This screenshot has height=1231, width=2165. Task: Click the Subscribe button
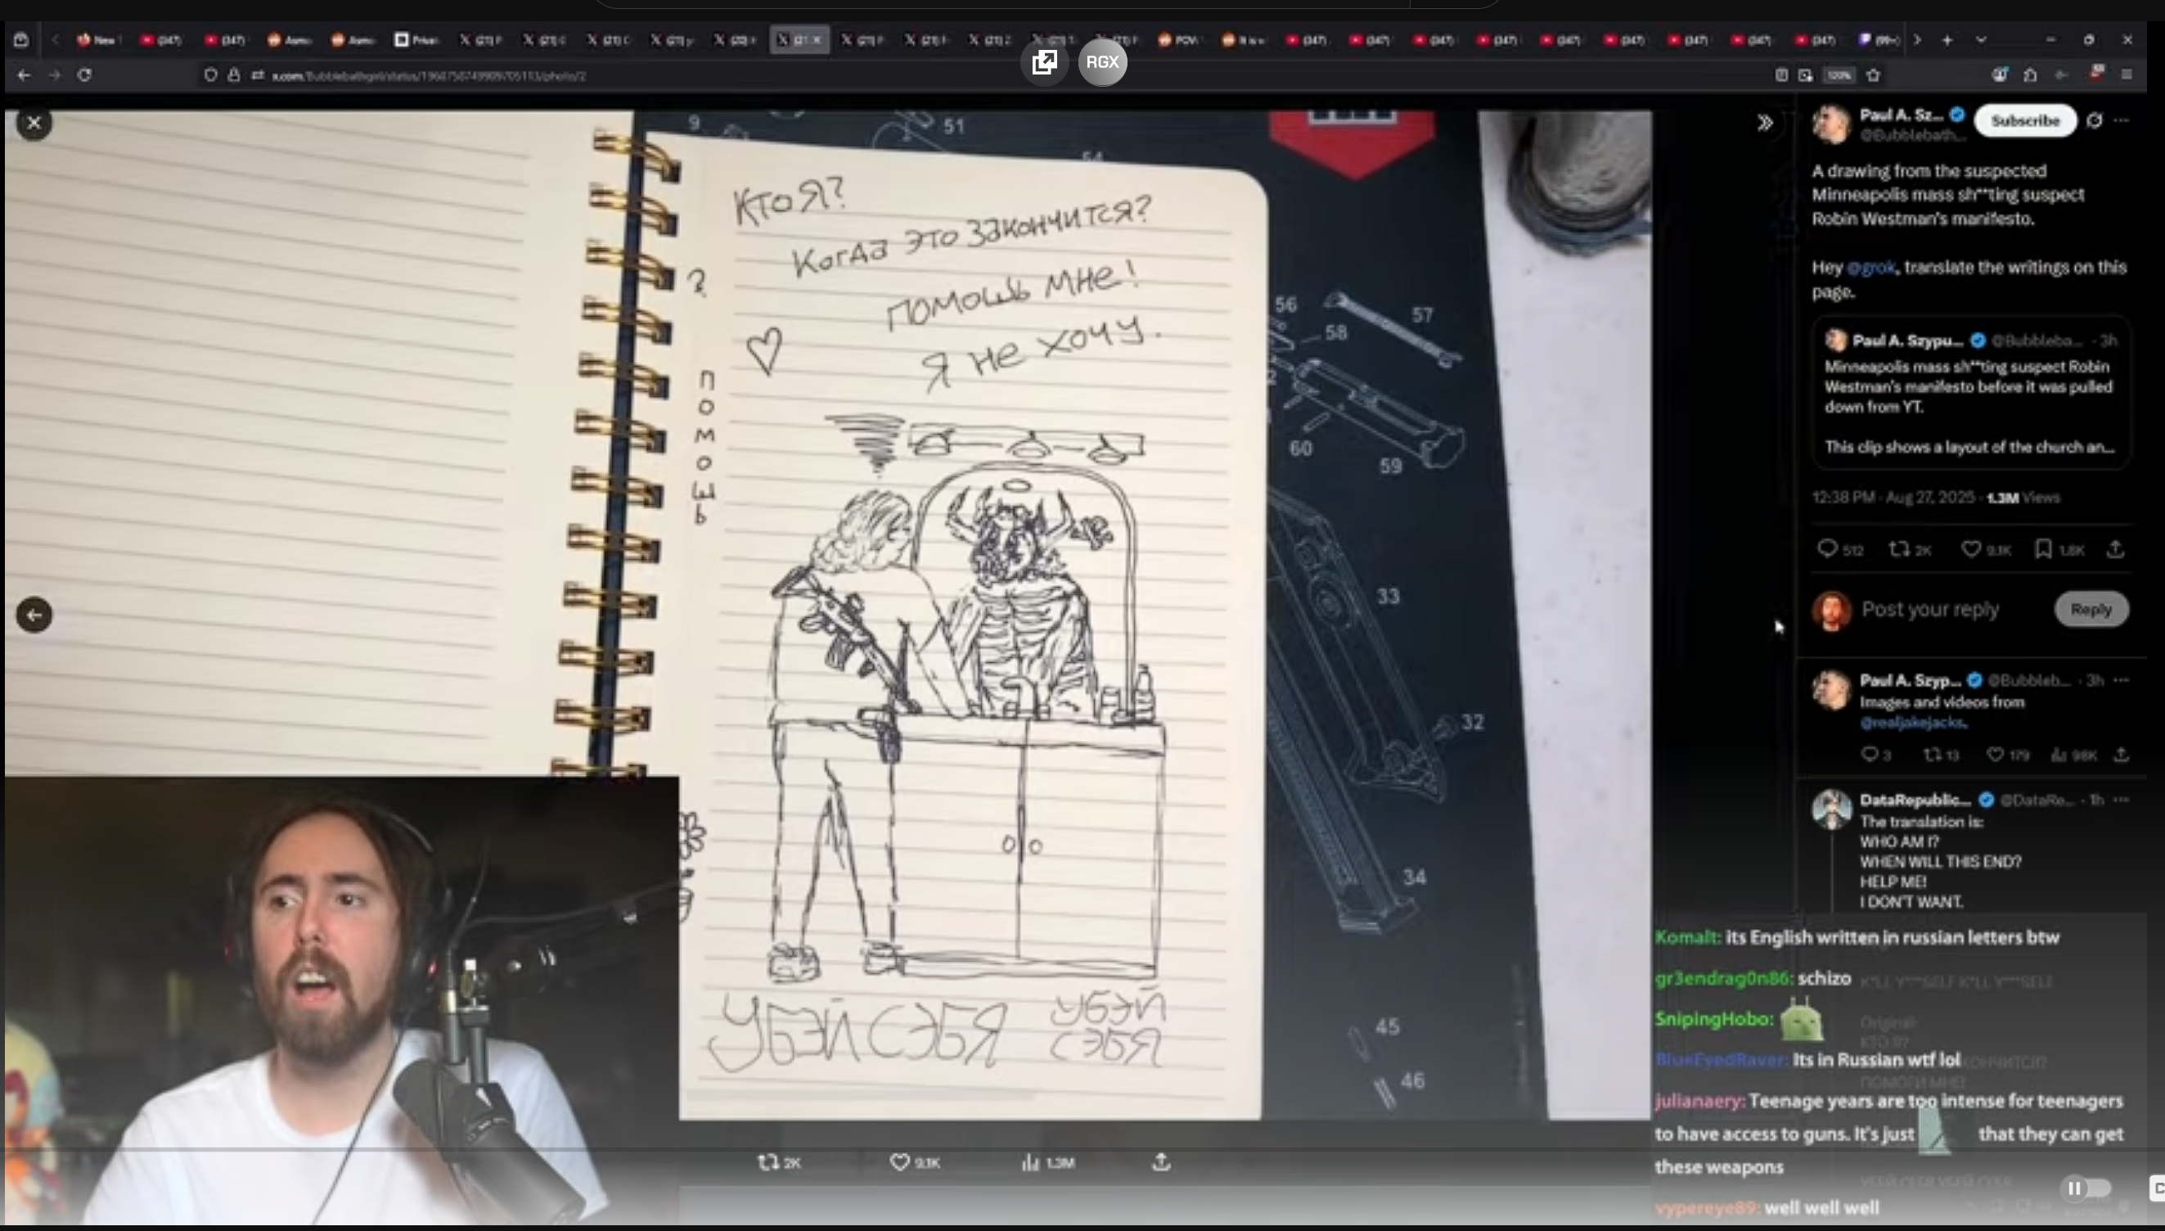tap(2024, 121)
